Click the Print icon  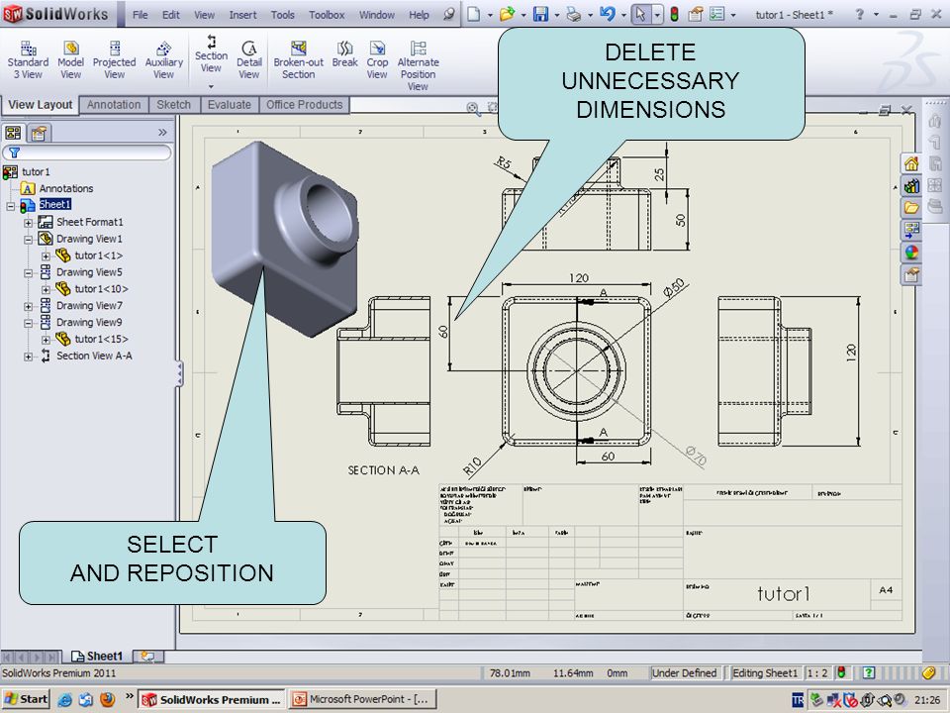pyautogui.click(x=573, y=14)
